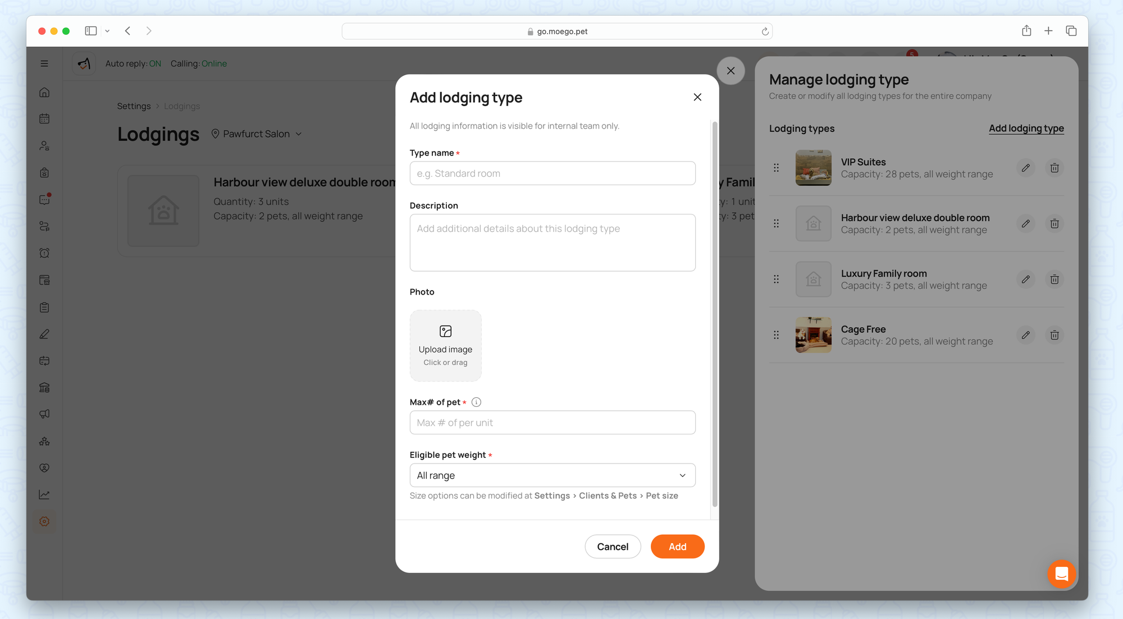Click the Type name input field
The image size is (1123, 619).
click(x=552, y=173)
